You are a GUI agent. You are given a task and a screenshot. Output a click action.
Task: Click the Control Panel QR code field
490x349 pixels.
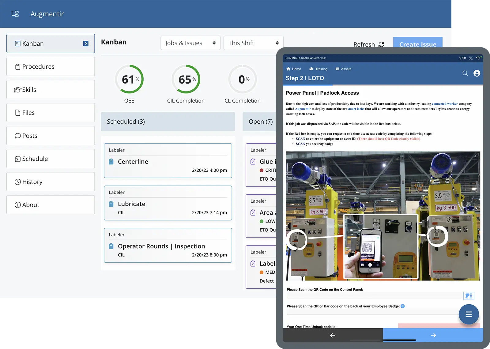(374, 295)
